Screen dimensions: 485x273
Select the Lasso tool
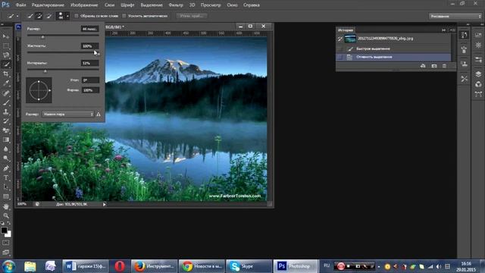point(6,55)
